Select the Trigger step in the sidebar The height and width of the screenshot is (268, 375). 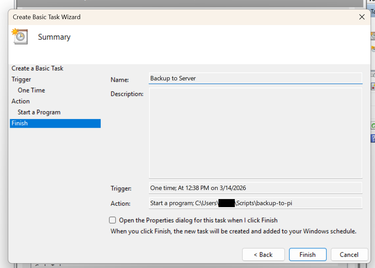[21, 79]
